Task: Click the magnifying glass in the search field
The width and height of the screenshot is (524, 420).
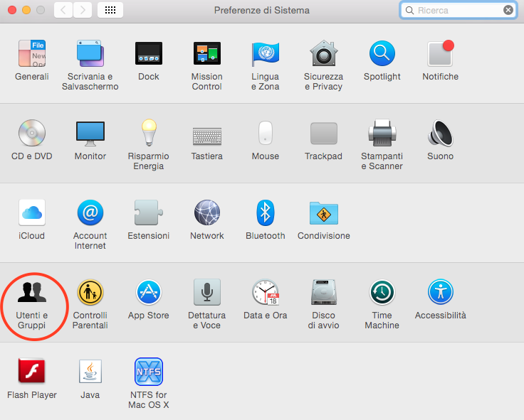Action: pyautogui.click(x=409, y=11)
